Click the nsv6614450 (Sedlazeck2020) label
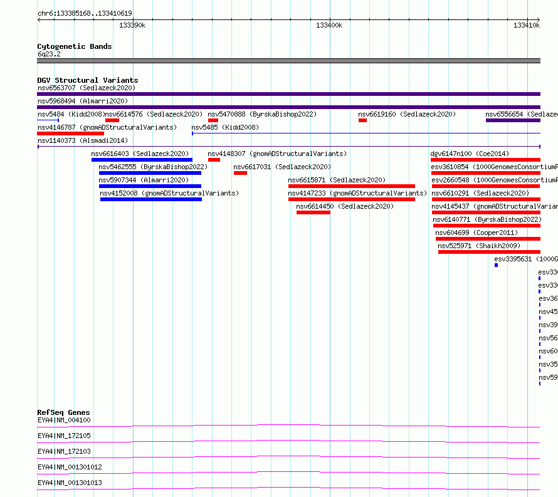The height and width of the screenshot is (497, 558). point(345,206)
